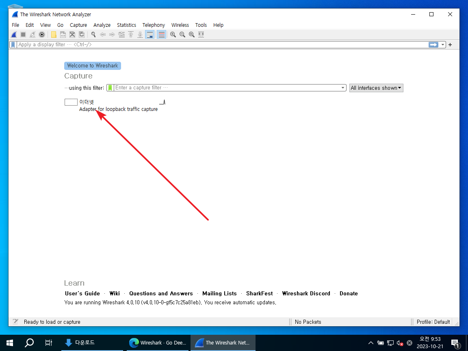
Task: Switch to 다운로드 taskbar window
Action: tap(92, 342)
